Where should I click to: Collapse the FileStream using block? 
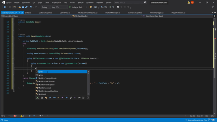[x=14, y=59]
